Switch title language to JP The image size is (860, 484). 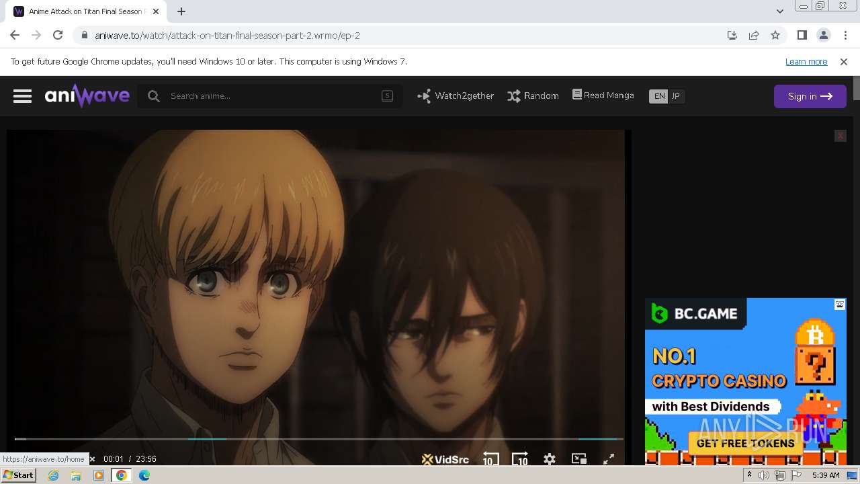coord(676,96)
